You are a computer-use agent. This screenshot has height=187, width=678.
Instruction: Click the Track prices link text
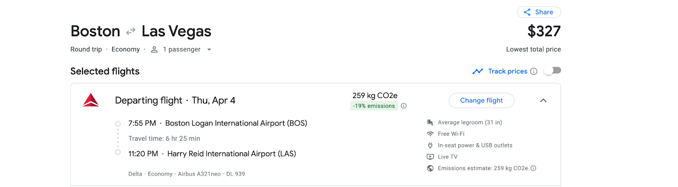508,71
